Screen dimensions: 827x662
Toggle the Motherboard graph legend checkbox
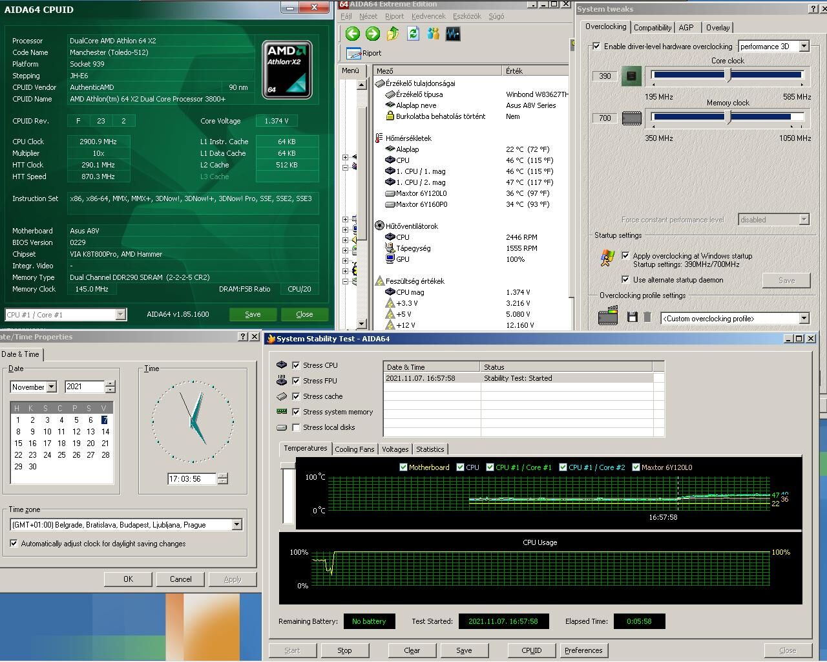click(403, 467)
